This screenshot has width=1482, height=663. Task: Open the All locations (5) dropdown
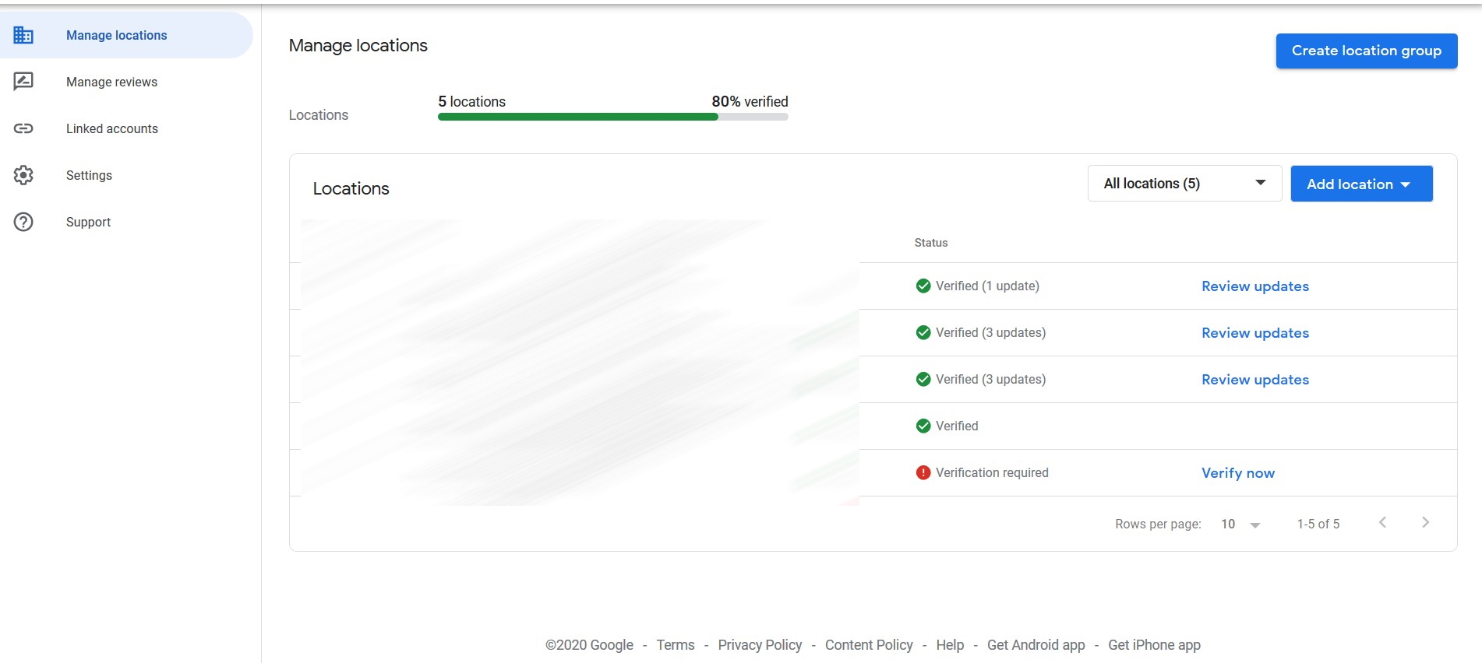click(x=1184, y=184)
